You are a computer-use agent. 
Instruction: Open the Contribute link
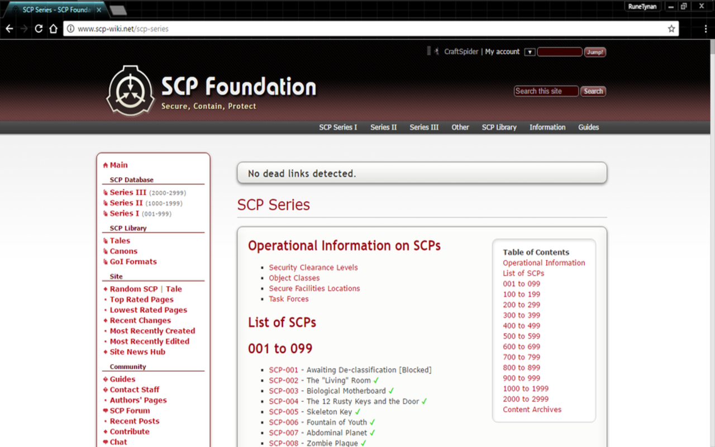tap(130, 432)
